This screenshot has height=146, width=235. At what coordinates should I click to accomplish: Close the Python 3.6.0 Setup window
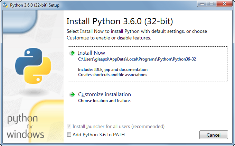point(224,3)
